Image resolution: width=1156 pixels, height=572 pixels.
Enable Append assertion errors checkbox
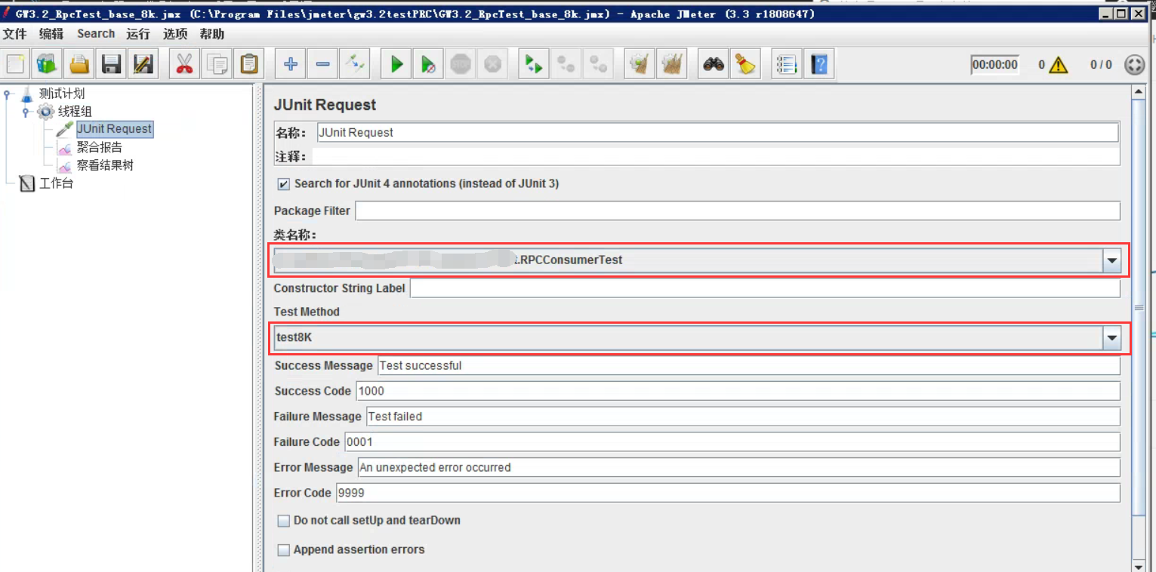click(x=284, y=550)
